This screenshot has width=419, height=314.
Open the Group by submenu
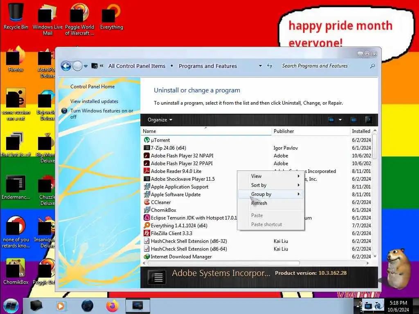271,194
